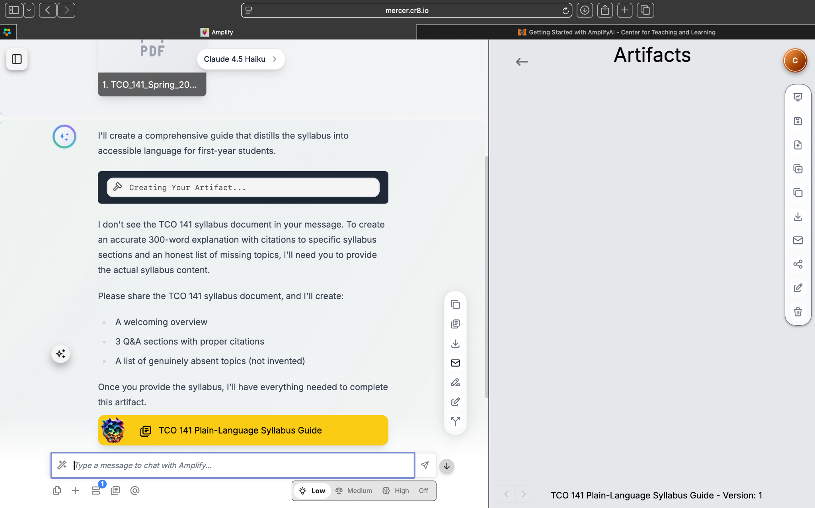Share the artifact

(798, 264)
